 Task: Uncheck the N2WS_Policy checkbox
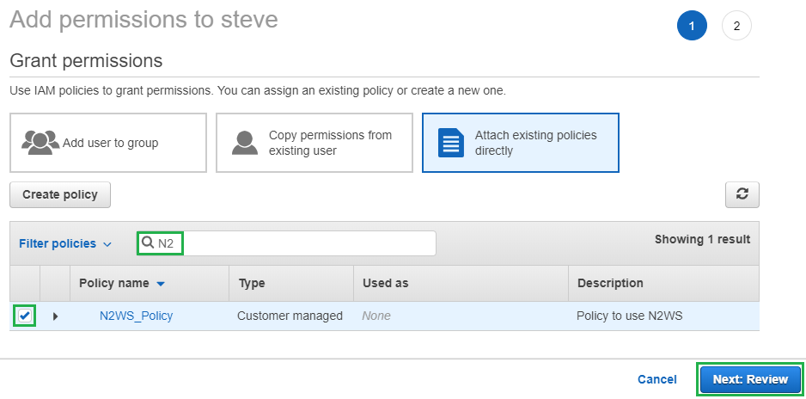point(25,316)
